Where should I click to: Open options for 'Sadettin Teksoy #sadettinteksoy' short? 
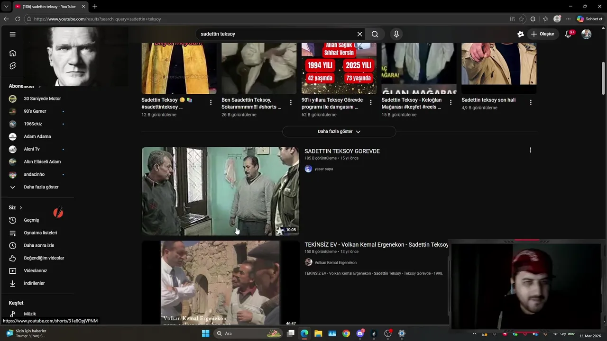[x=211, y=102]
